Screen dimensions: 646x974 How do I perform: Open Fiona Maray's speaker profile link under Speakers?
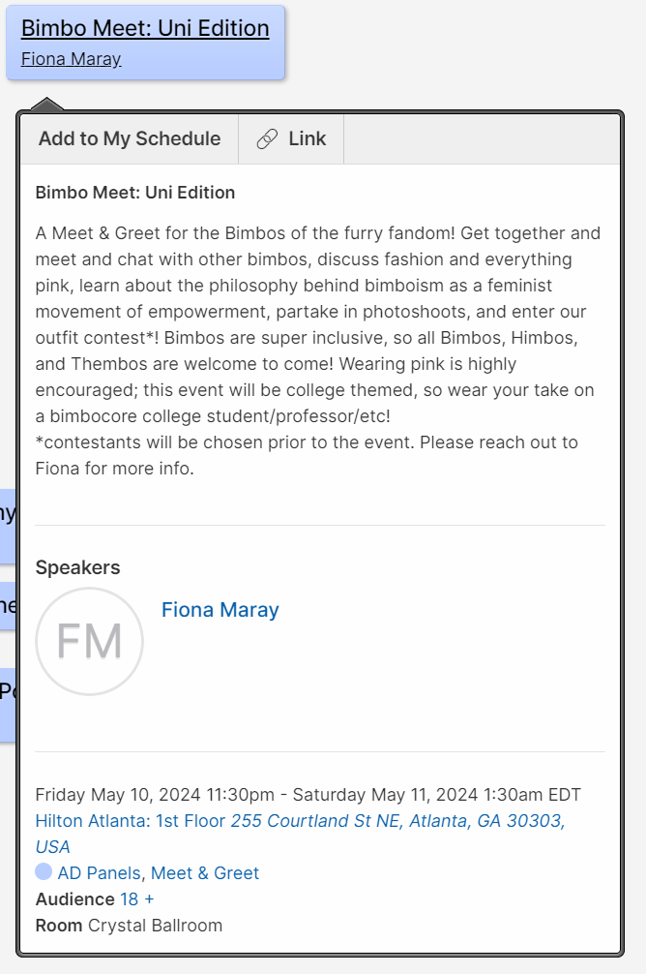pos(220,610)
